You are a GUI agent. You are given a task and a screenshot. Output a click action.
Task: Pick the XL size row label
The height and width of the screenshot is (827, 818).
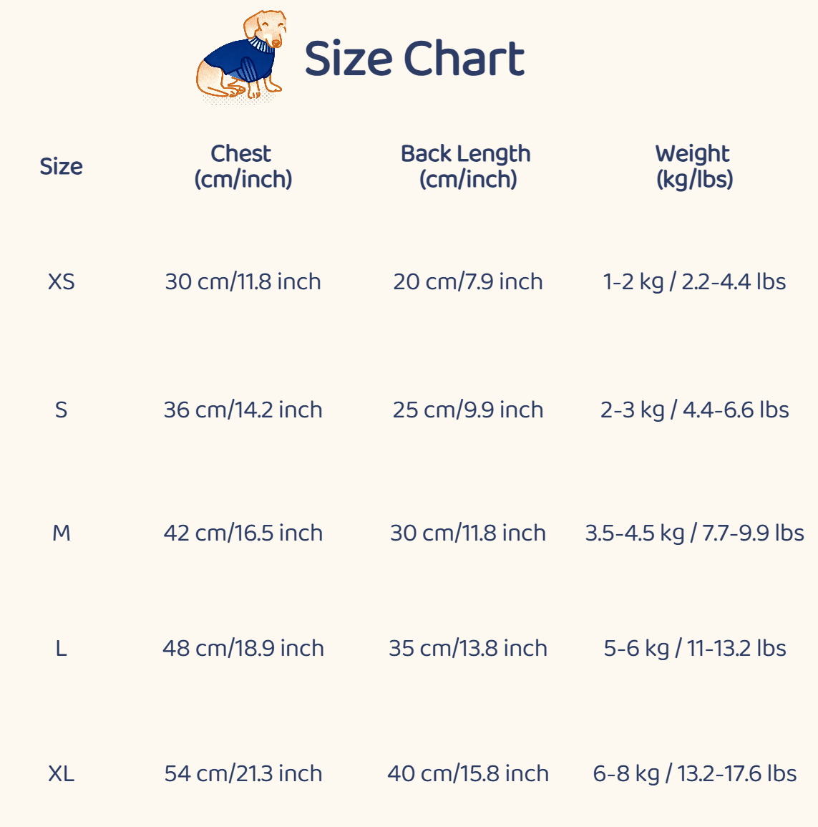point(61,773)
